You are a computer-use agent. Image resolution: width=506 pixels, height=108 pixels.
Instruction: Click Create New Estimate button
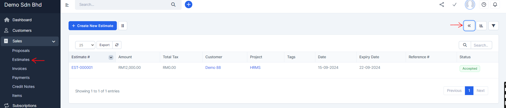(93, 26)
